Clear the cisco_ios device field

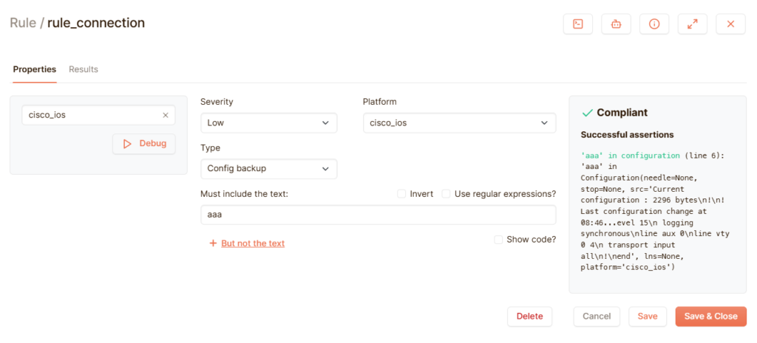(166, 115)
